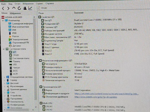This screenshot has height=112, width=150.
Task: Go forward with the right arrow toolbar button
Action: tap(8, 8)
